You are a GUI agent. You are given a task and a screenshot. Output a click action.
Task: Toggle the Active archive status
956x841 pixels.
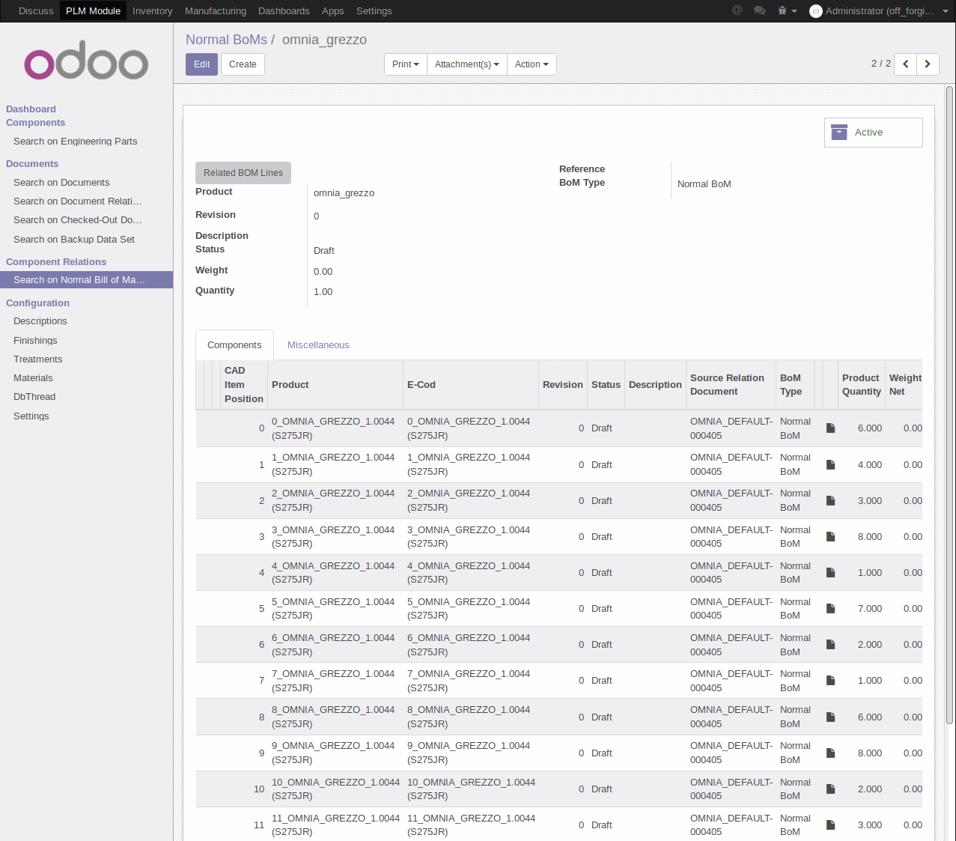pos(868,132)
